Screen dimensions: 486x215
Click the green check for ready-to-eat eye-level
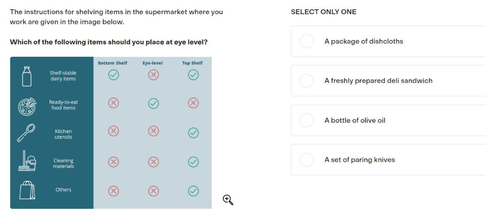coord(153,104)
